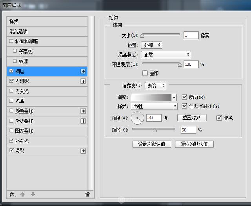
Task: Open the gradient preview swatch editor
Action: click(151, 98)
